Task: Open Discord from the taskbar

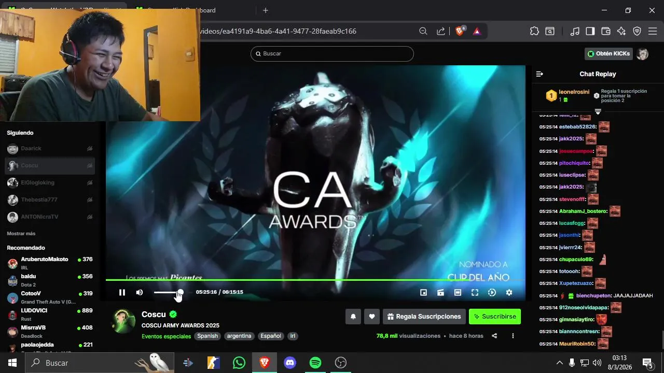Action: [290, 363]
